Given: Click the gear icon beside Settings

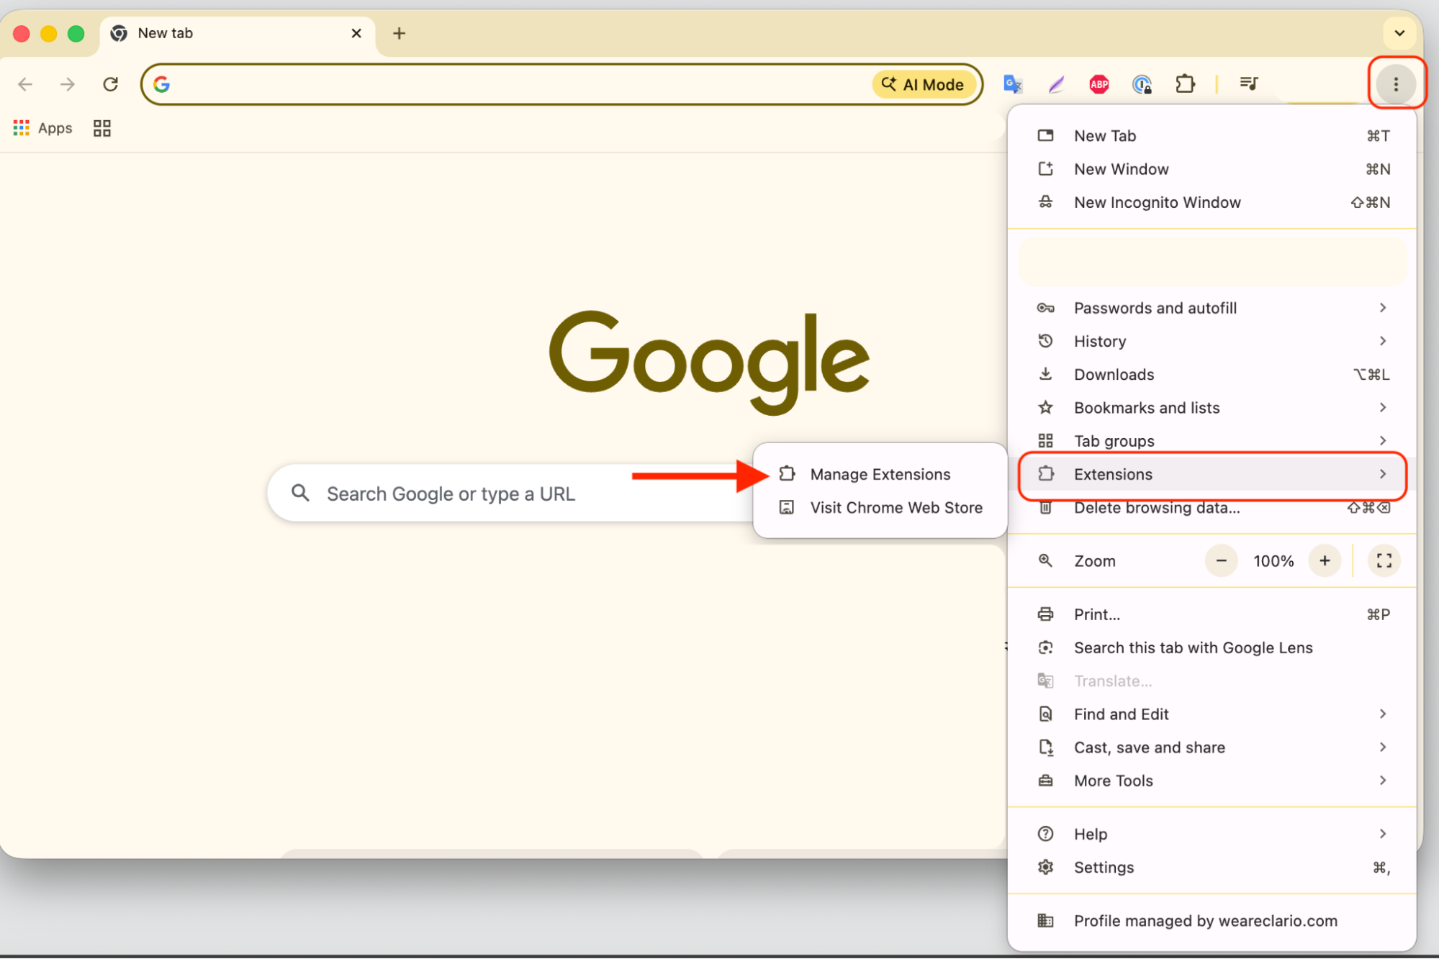Looking at the screenshot, I should pyautogui.click(x=1045, y=867).
